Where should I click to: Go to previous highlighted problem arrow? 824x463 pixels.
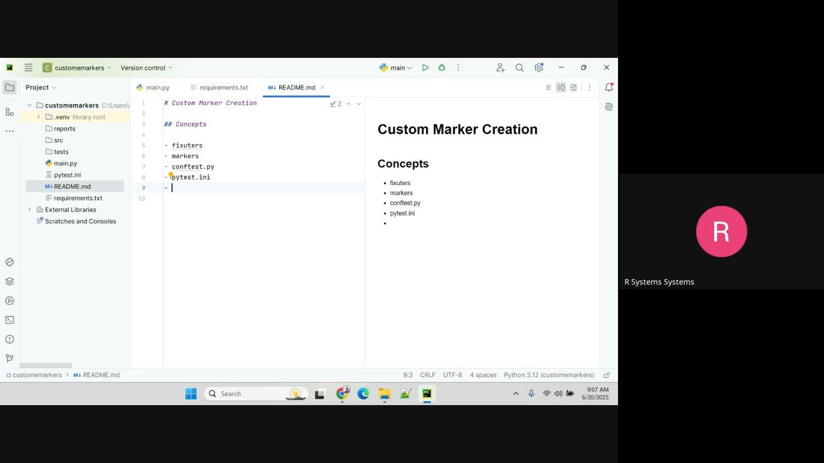[x=349, y=104]
